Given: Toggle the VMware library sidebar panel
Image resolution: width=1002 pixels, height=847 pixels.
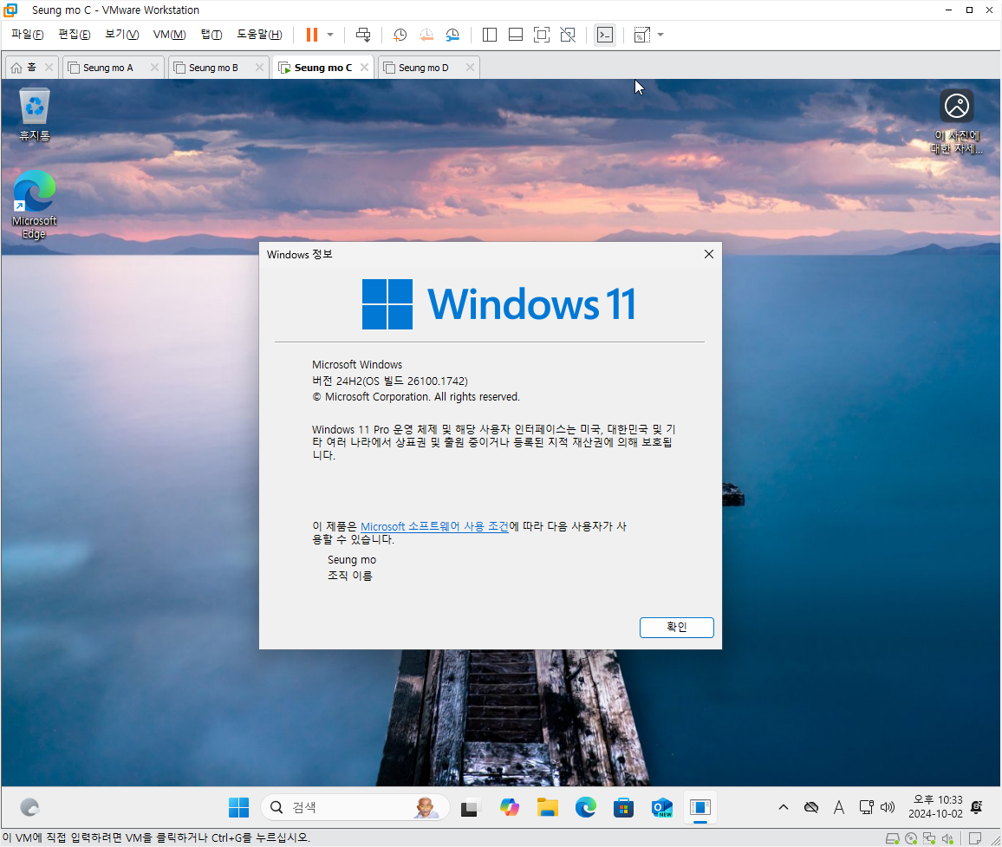Looking at the screenshot, I should pos(490,35).
